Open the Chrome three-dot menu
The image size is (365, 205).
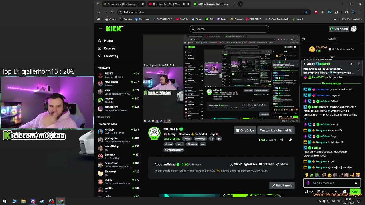pos(360,12)
